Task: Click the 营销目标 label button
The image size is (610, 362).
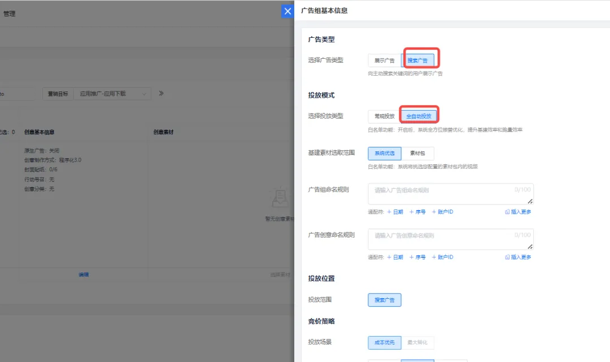Action: [58, 94]
